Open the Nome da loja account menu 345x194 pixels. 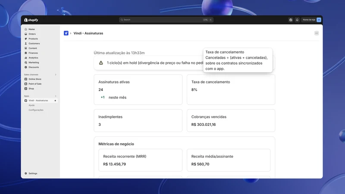(x=311, y=20)
